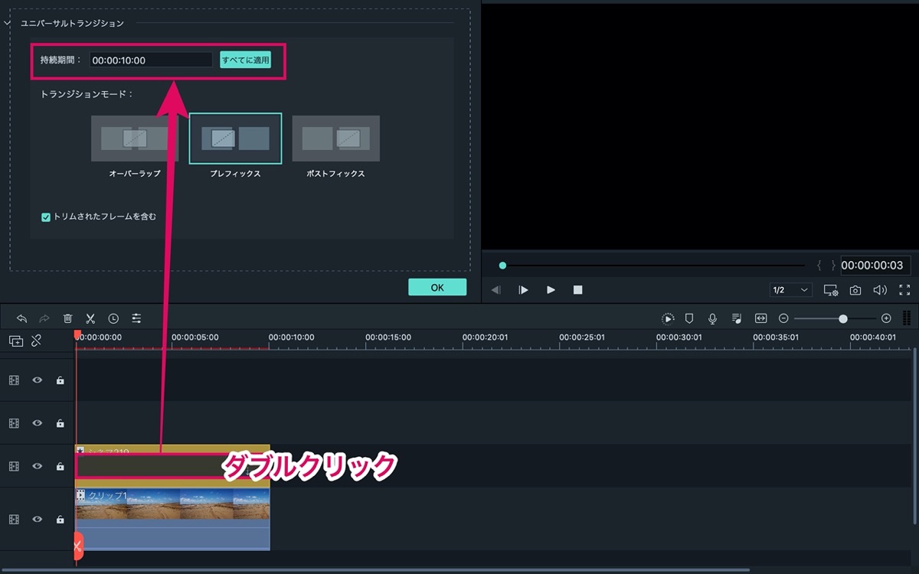Take a snapshot with the camera icon
The height and width of the screenshot is (574, 919).
(x=855, y=290)
